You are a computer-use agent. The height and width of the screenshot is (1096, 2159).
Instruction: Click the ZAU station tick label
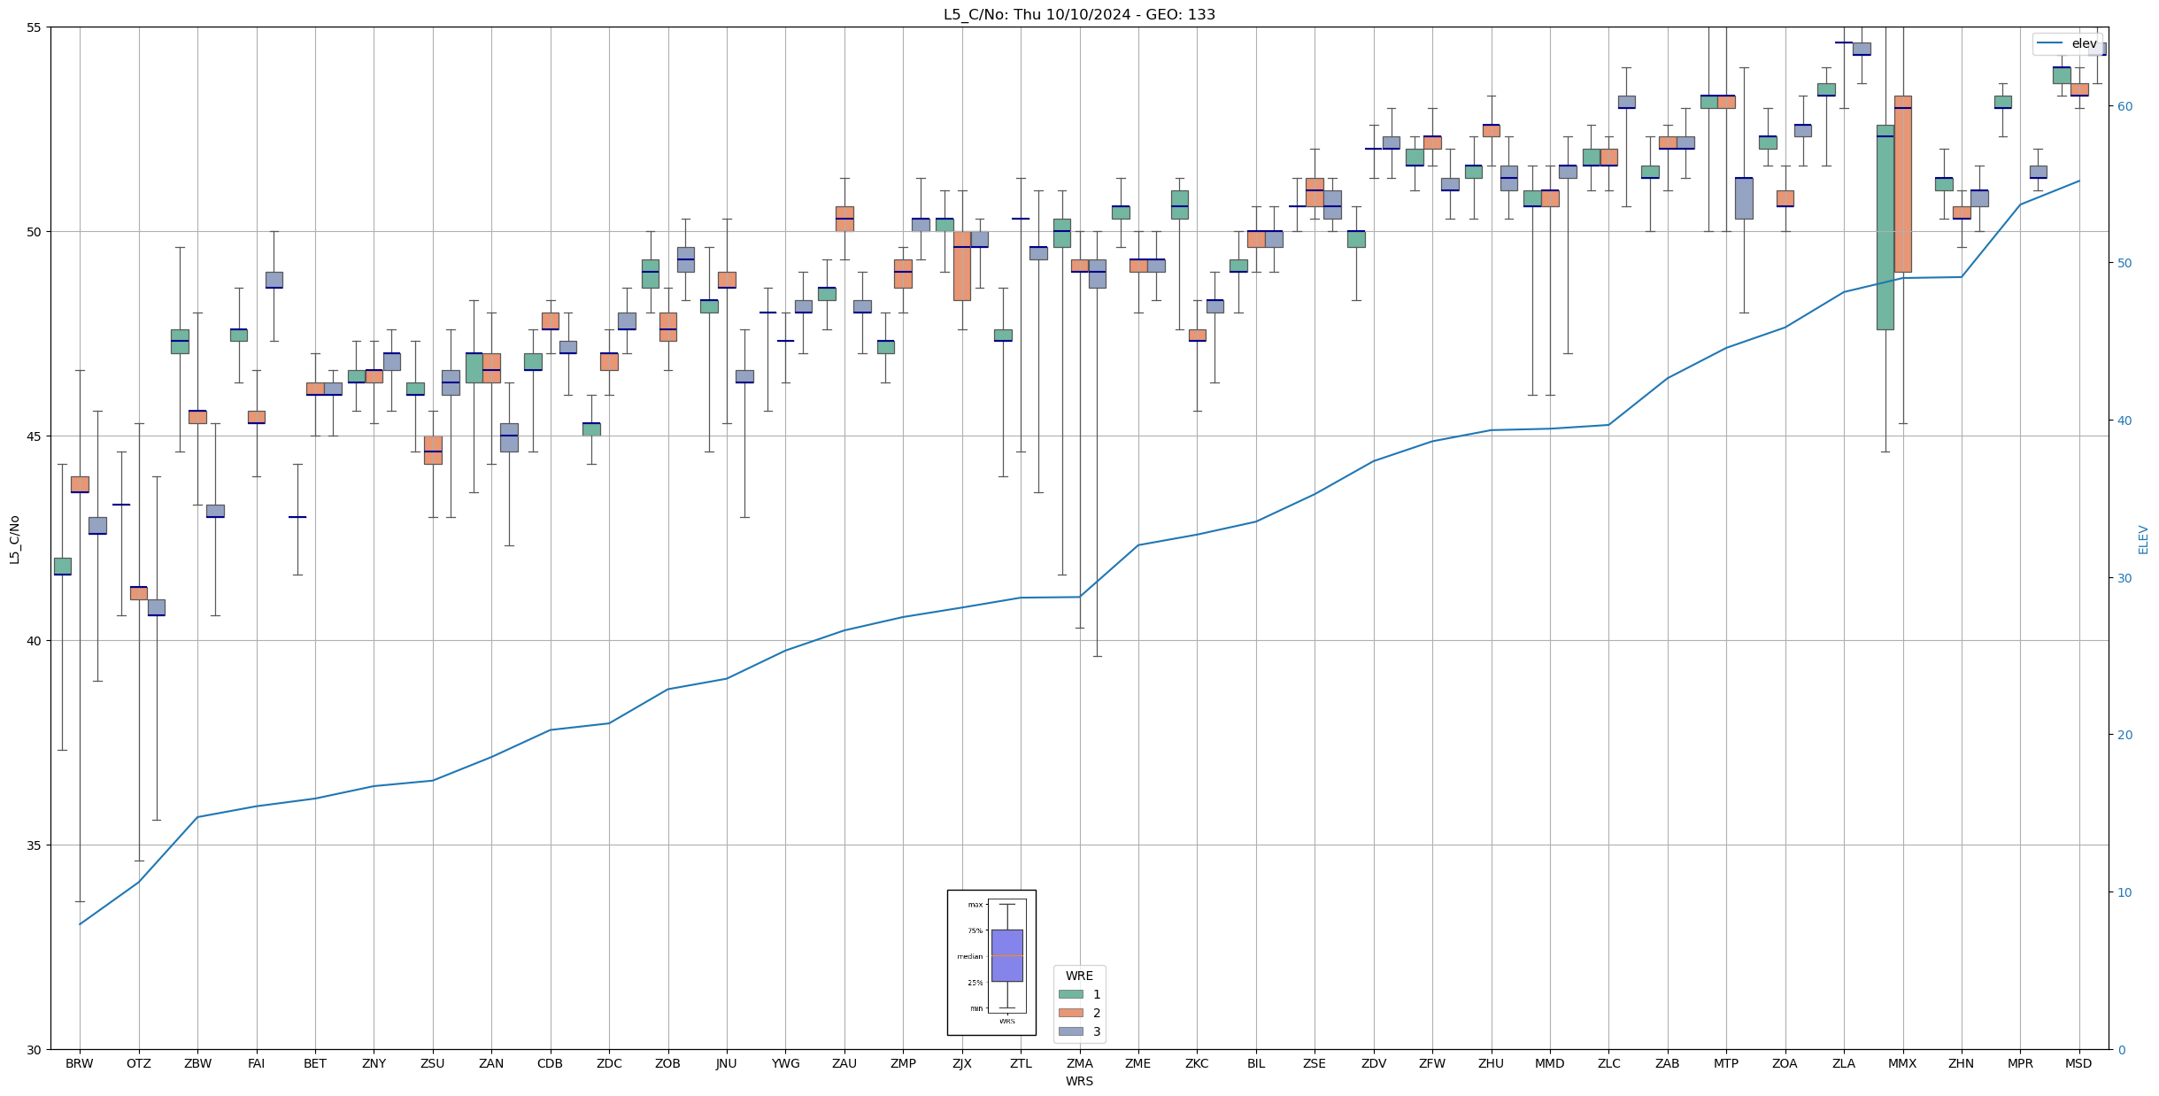[844, 1063]
